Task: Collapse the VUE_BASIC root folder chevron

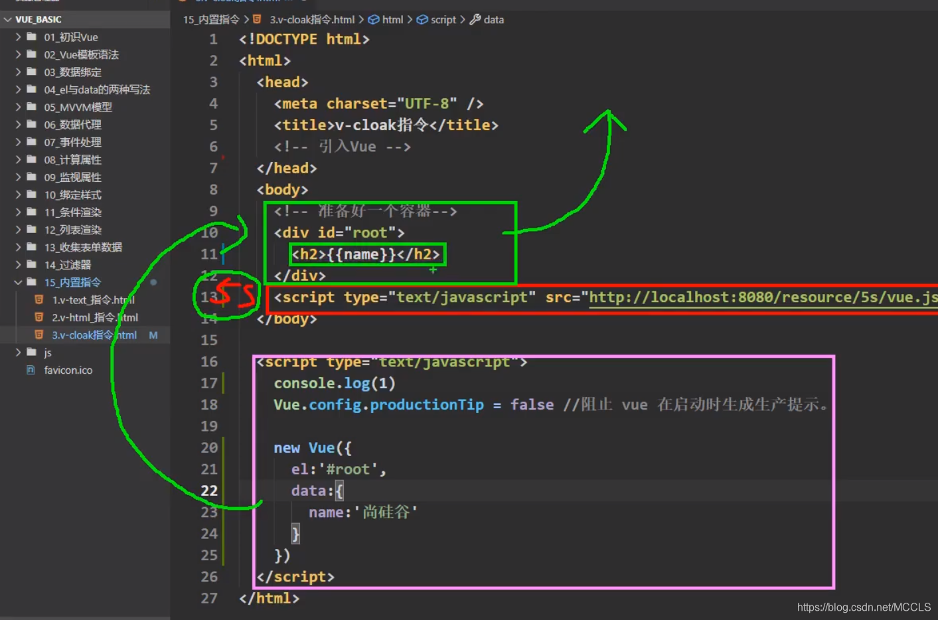Action: tap(8, 20)
